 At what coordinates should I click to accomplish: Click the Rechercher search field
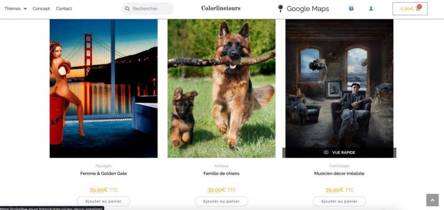click(x=148, y=9)
